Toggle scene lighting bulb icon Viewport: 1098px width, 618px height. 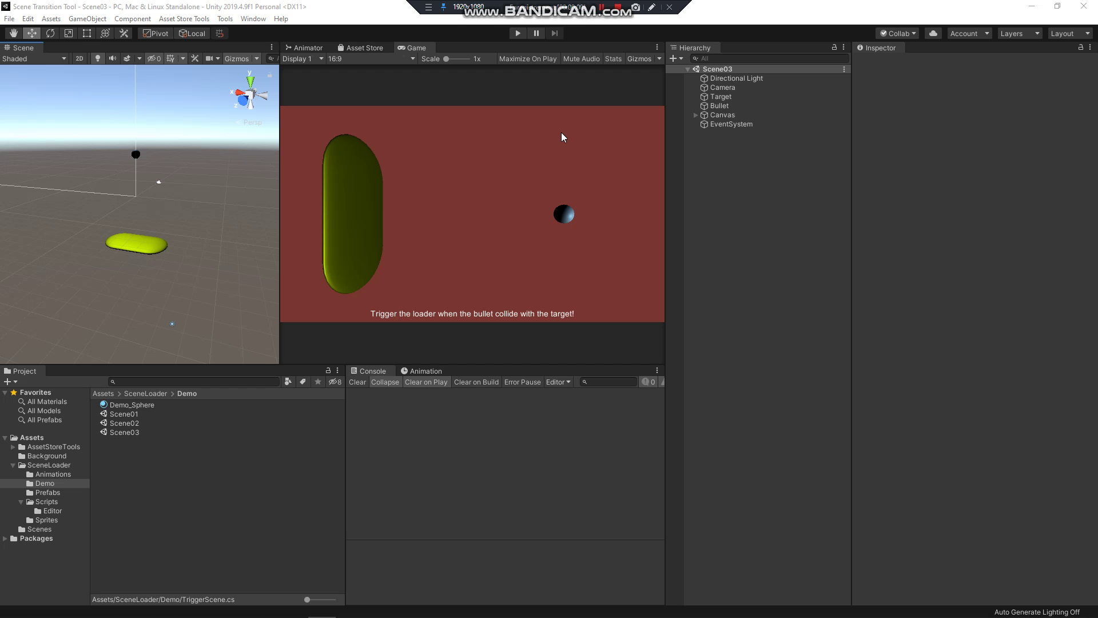point(98,58)
